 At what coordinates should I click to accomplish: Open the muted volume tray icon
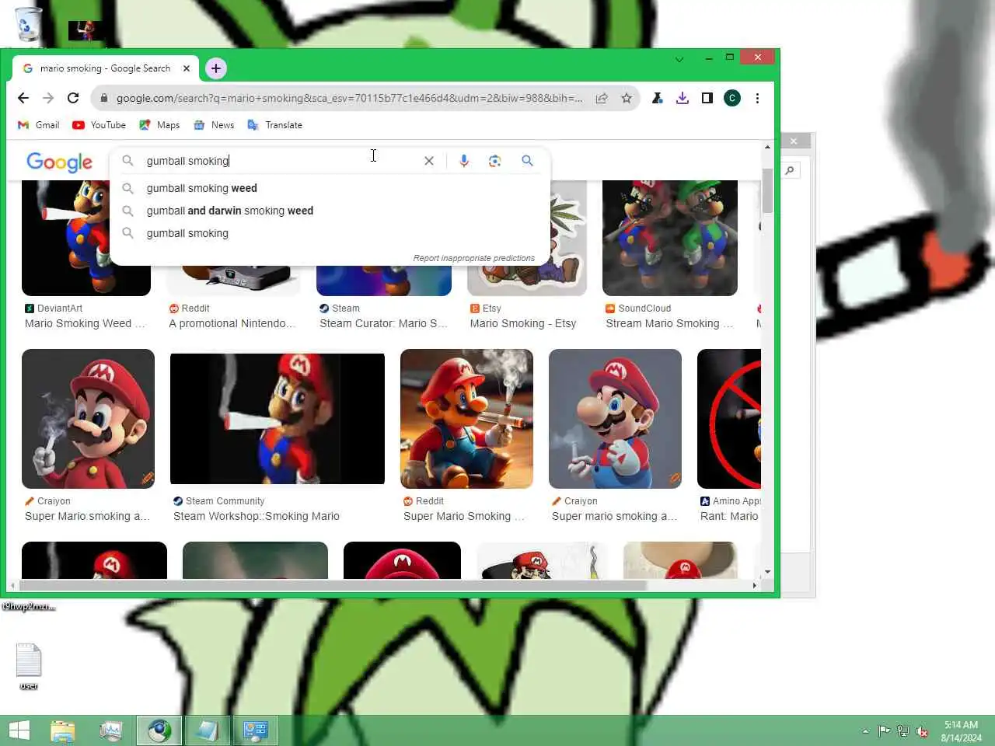(922, 731)
